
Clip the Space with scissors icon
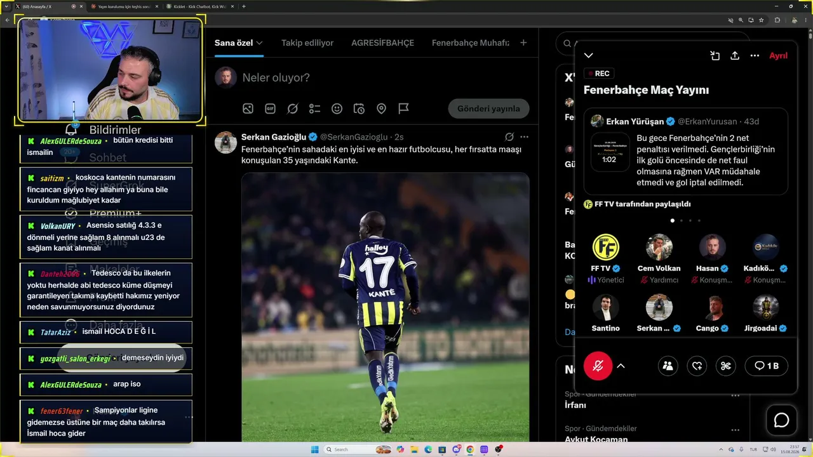pos(726,366)
